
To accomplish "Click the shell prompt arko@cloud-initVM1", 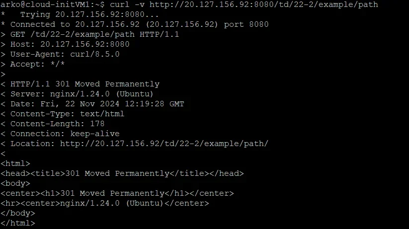I will 52,4.
